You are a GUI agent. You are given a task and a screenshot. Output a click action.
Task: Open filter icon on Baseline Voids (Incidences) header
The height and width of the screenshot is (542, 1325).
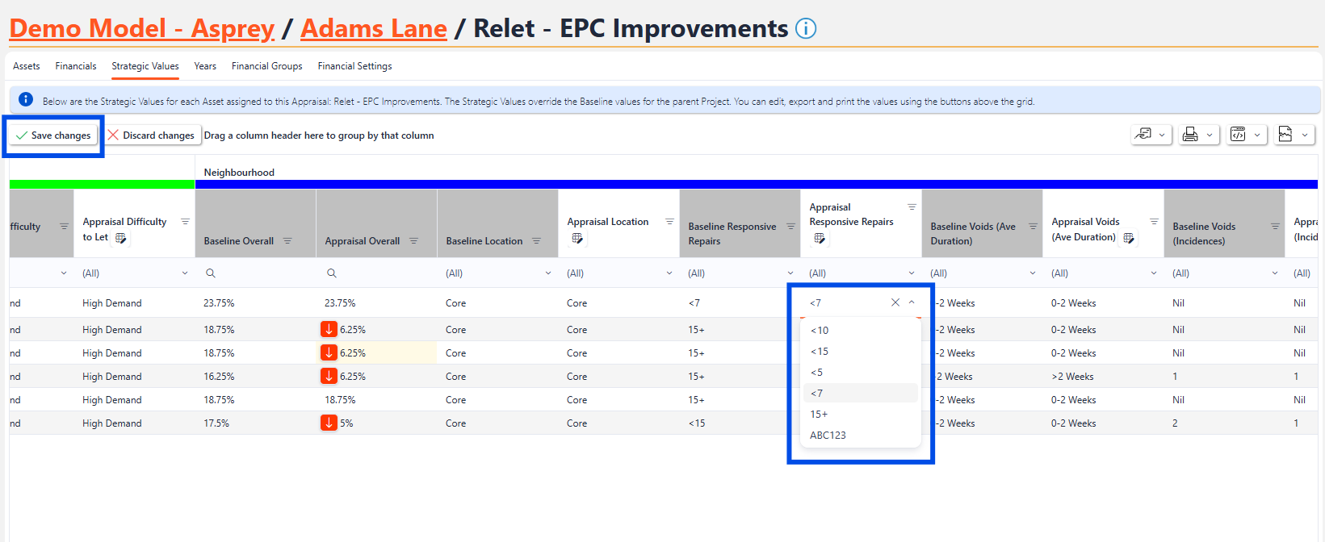1275,227
